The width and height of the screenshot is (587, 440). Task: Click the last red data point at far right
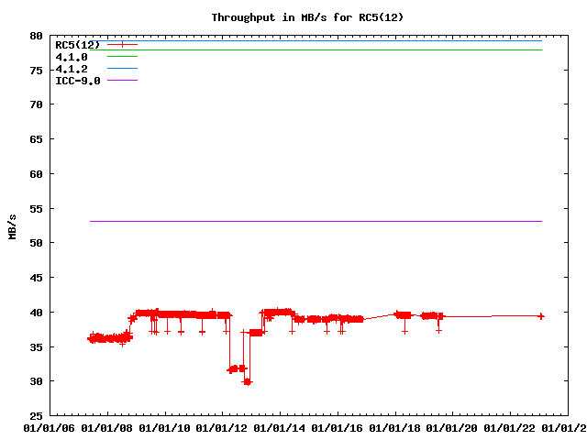click(x=541, y=315)
